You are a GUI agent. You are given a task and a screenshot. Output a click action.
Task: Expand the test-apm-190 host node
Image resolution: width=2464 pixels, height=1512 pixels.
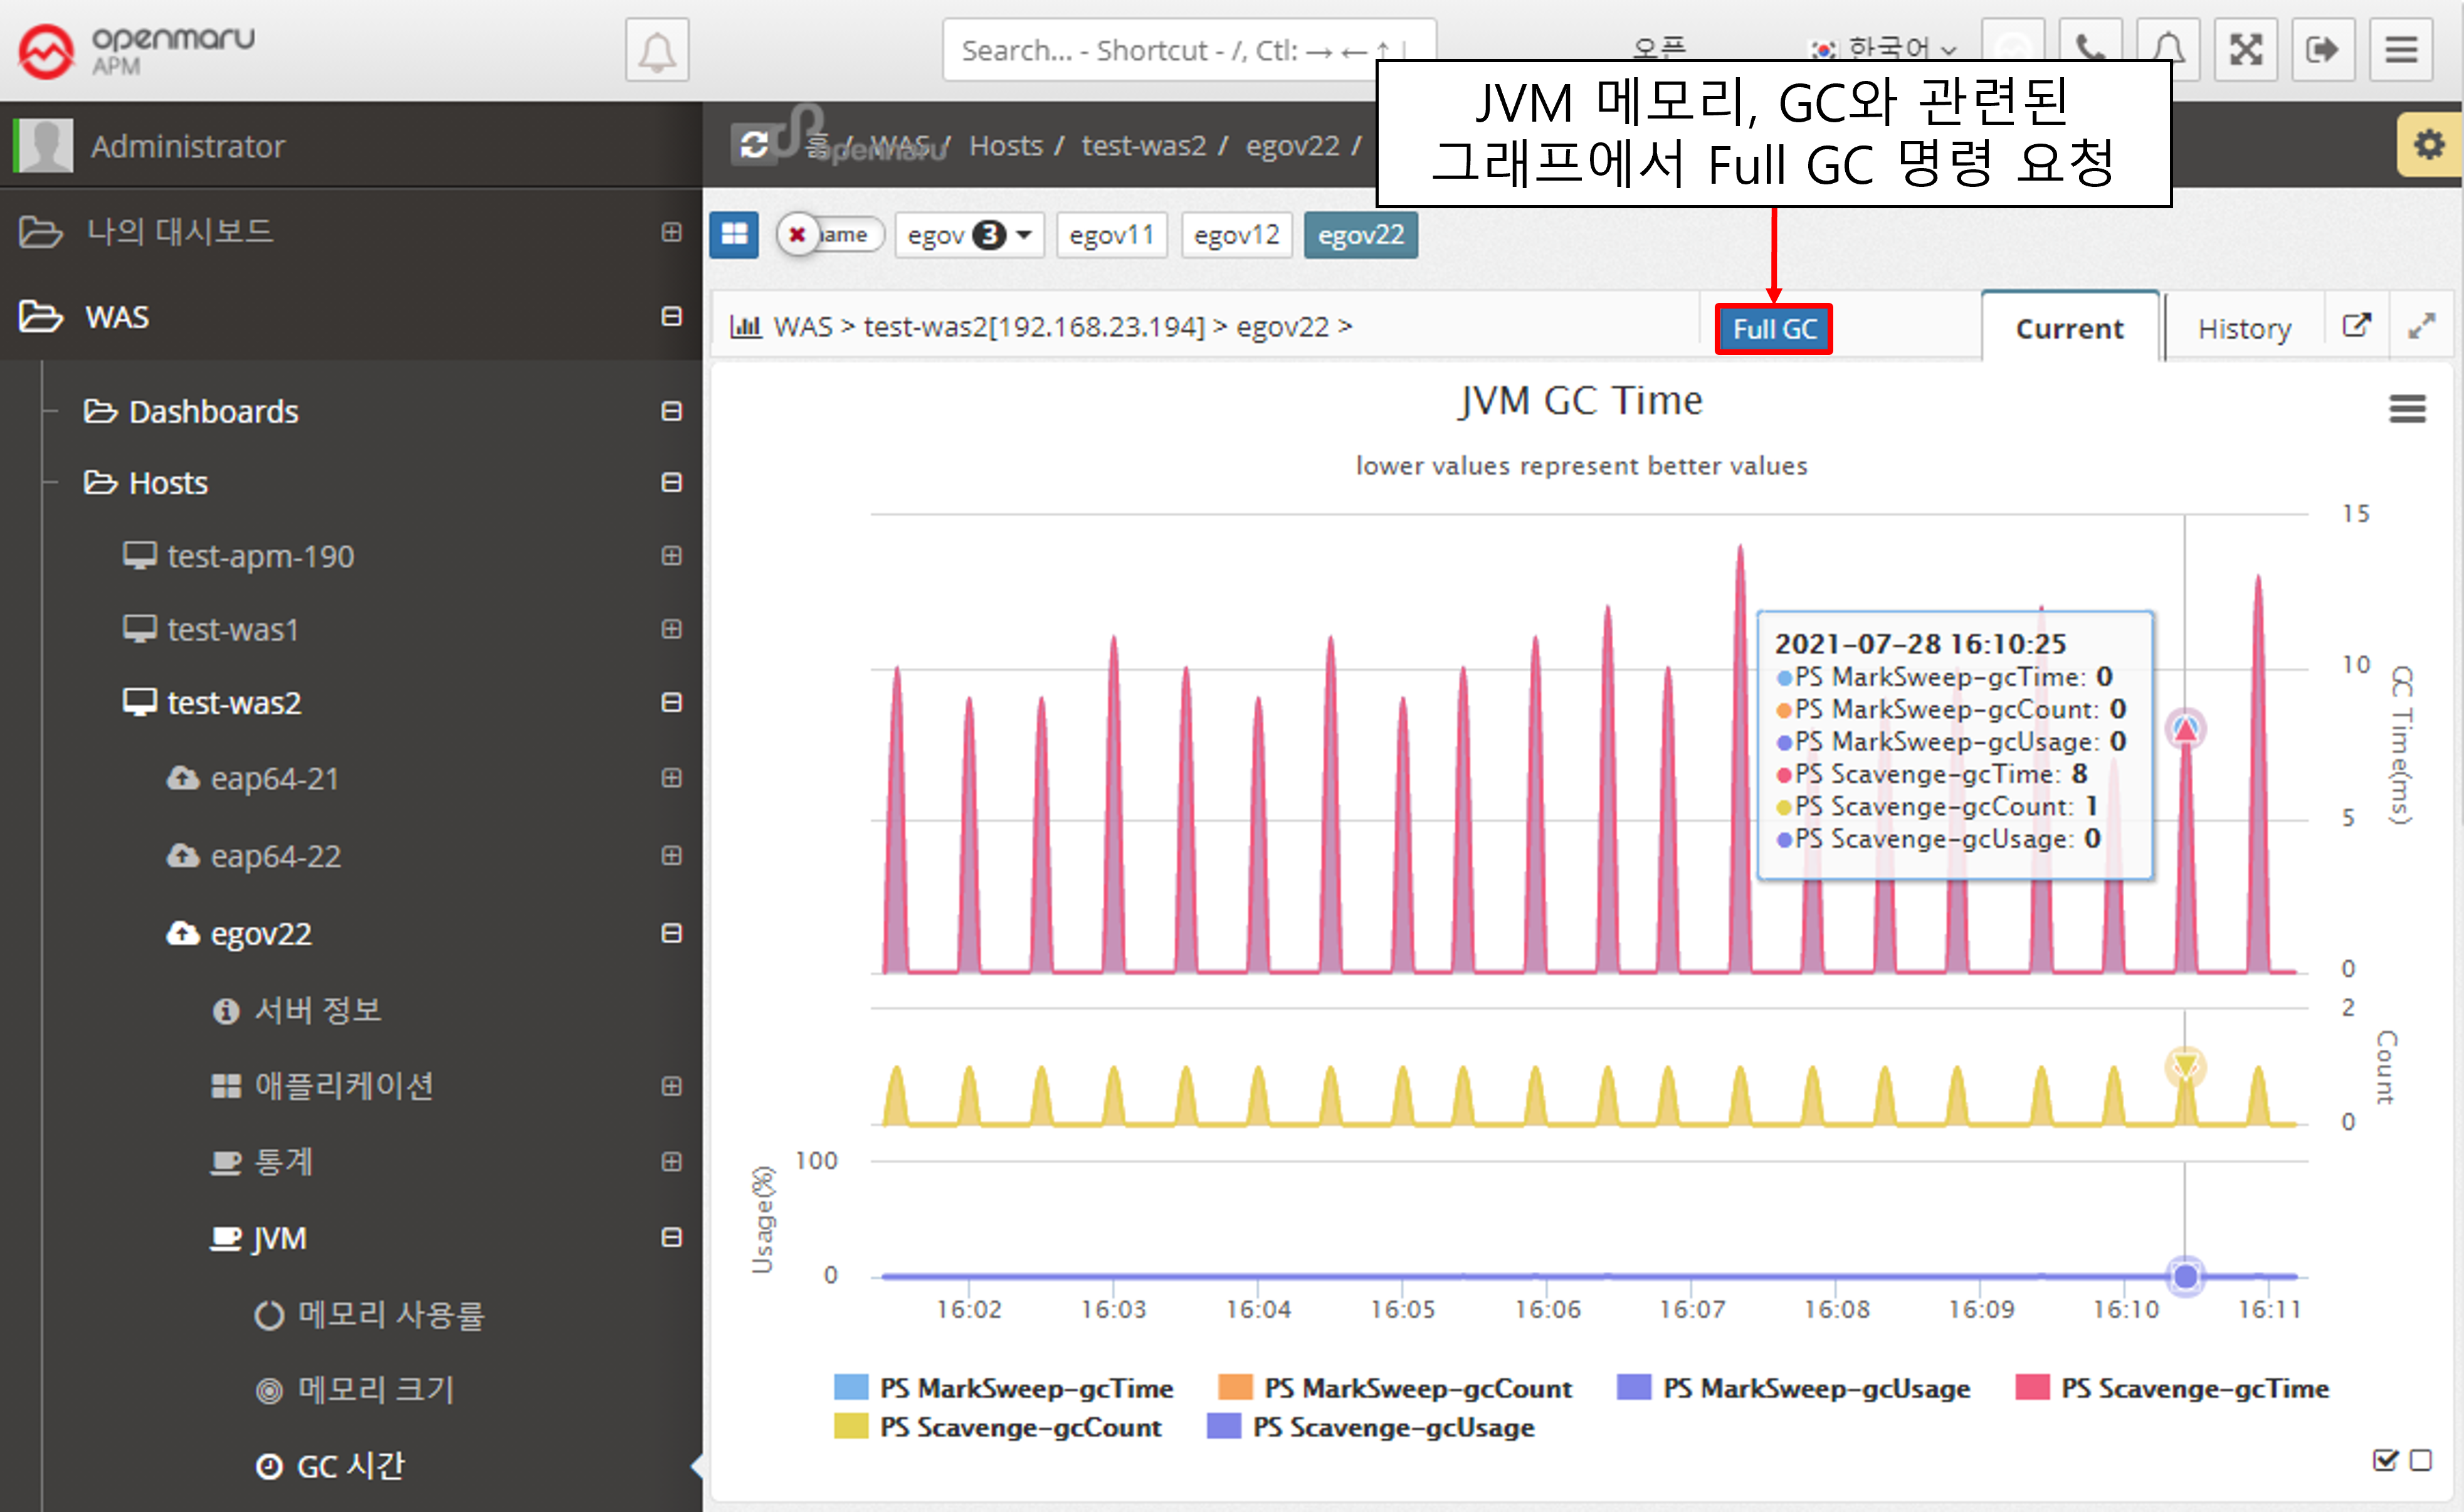[x=672, y=556]
